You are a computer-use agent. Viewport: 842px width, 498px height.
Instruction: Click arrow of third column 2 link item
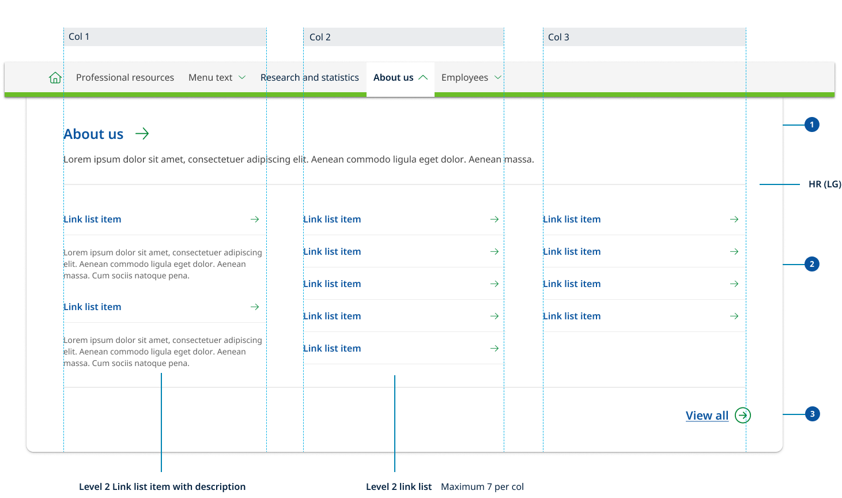pos(494,284)
